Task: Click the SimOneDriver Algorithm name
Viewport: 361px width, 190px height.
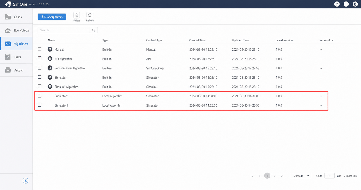Action: click(70, 68)
